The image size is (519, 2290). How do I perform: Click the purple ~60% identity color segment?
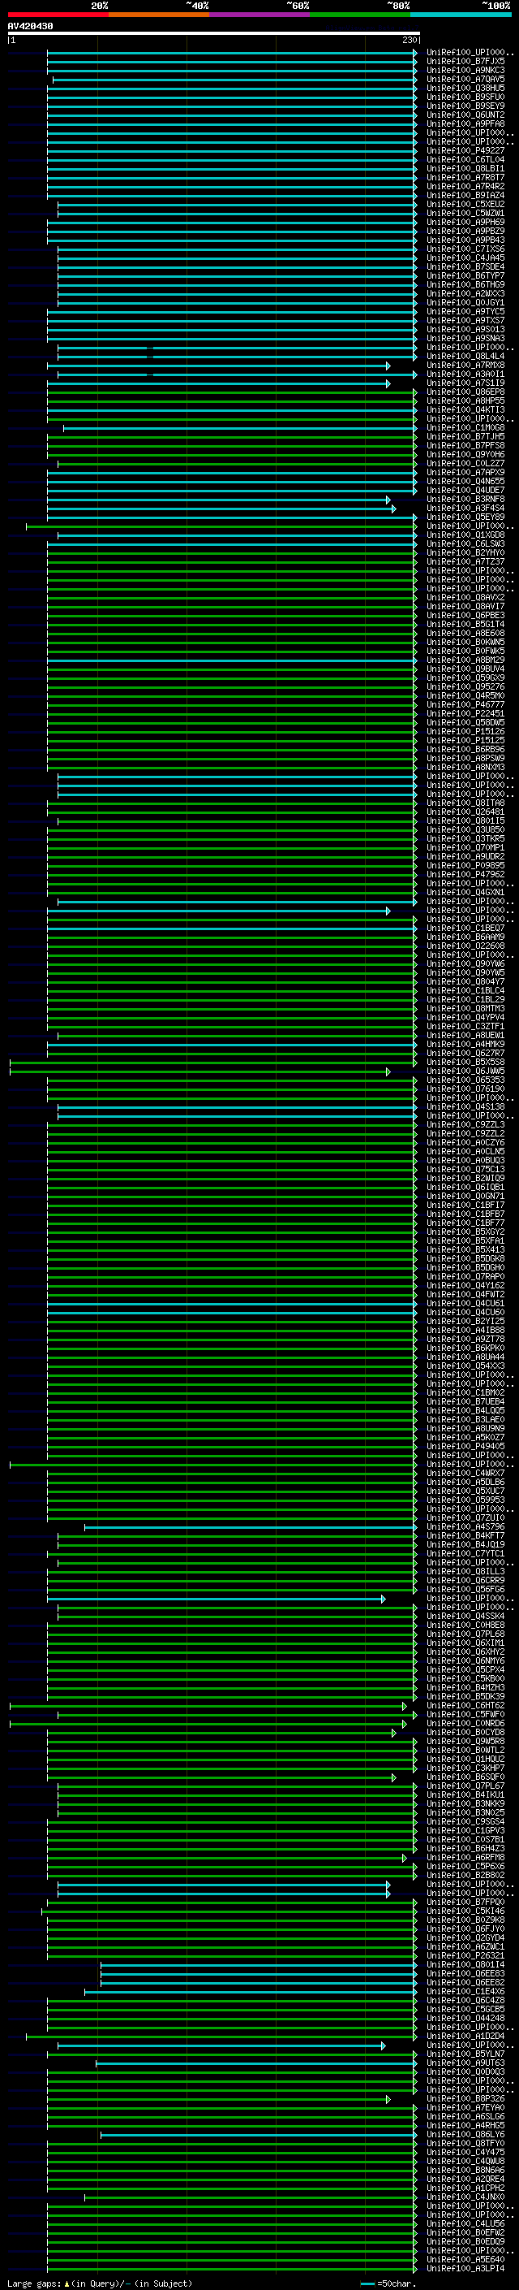coord(260,15)
